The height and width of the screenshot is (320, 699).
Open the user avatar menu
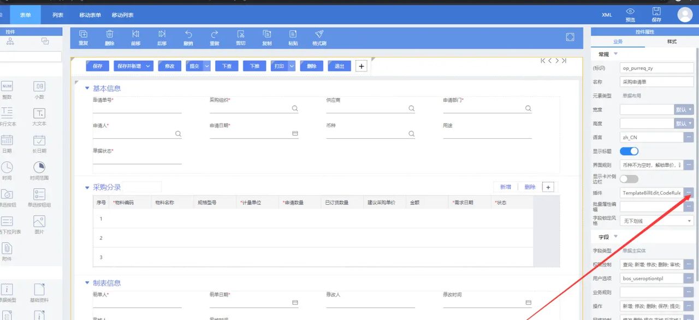685,14
